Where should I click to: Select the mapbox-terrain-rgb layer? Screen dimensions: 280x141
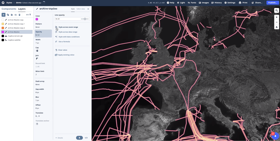point(15,36)
